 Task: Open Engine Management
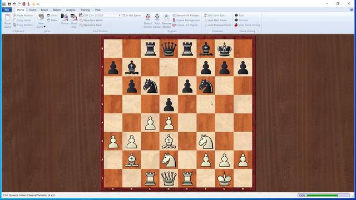pyautogui.click(x=186, y=20)
